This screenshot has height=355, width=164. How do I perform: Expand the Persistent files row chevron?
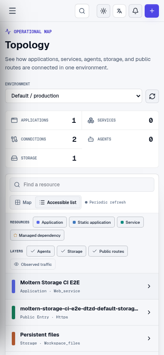[149, 338]
